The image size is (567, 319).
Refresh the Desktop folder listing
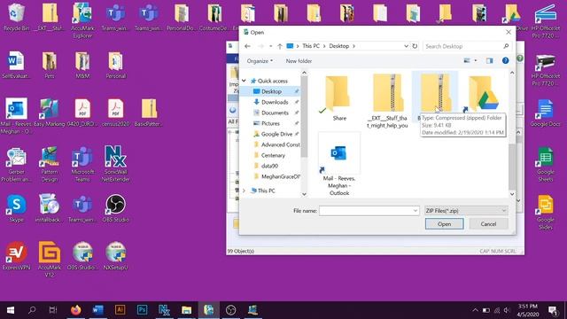pos(415,46)
